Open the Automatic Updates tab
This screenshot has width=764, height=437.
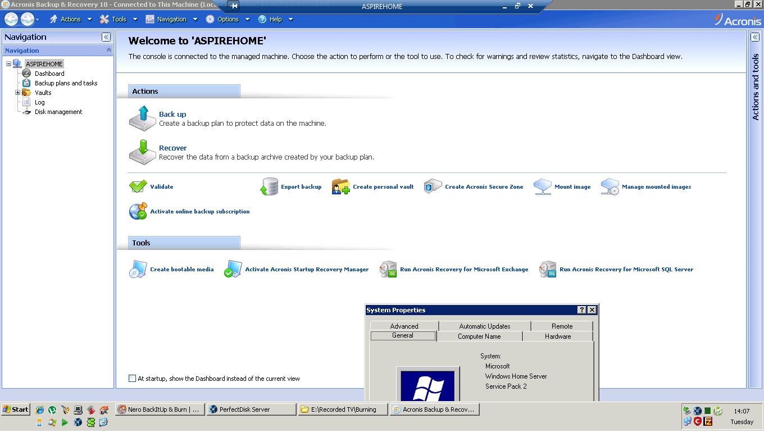[x=484, y=326]
